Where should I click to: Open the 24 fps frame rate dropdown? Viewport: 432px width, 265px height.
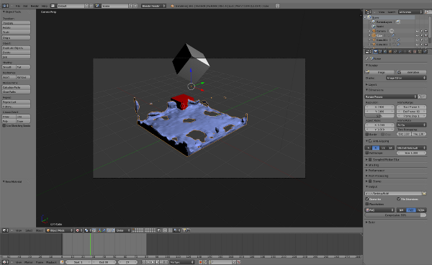411,125
